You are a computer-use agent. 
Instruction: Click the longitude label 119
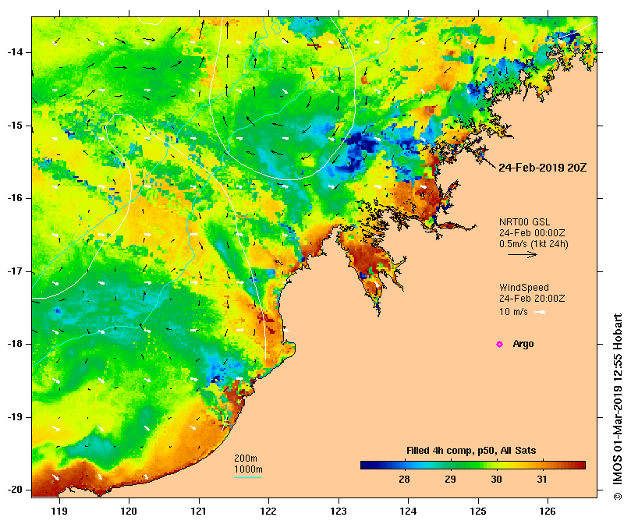pos(59,511)
